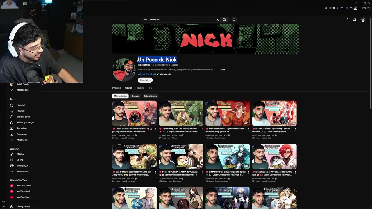The image size is (372, 209).
Task: Open options for Nick Reacciona video
Action: [x=248, y=129]
